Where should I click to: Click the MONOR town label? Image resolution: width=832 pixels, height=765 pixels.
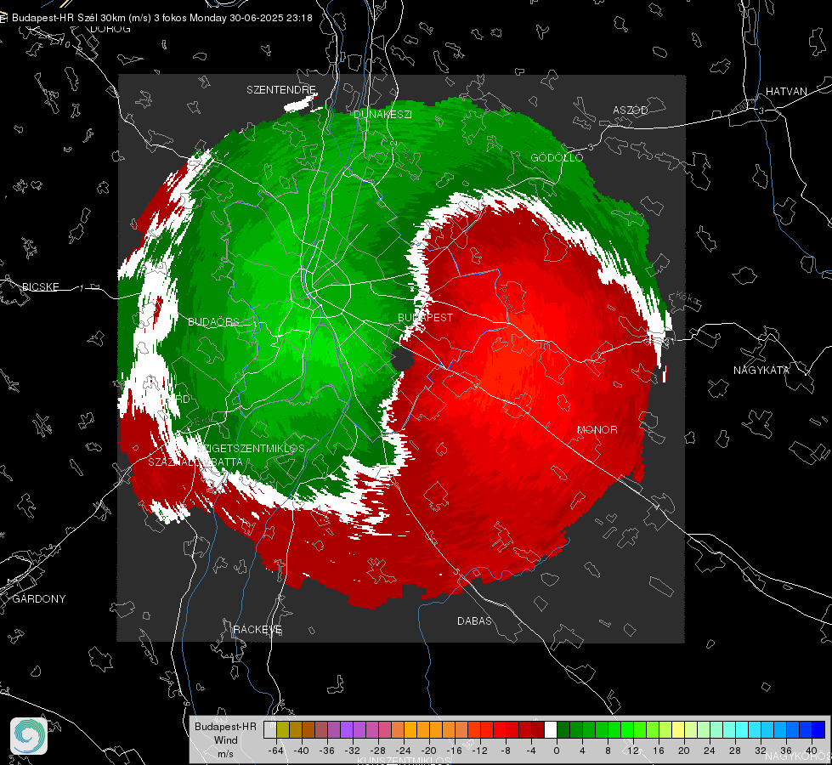pos(597,430)
